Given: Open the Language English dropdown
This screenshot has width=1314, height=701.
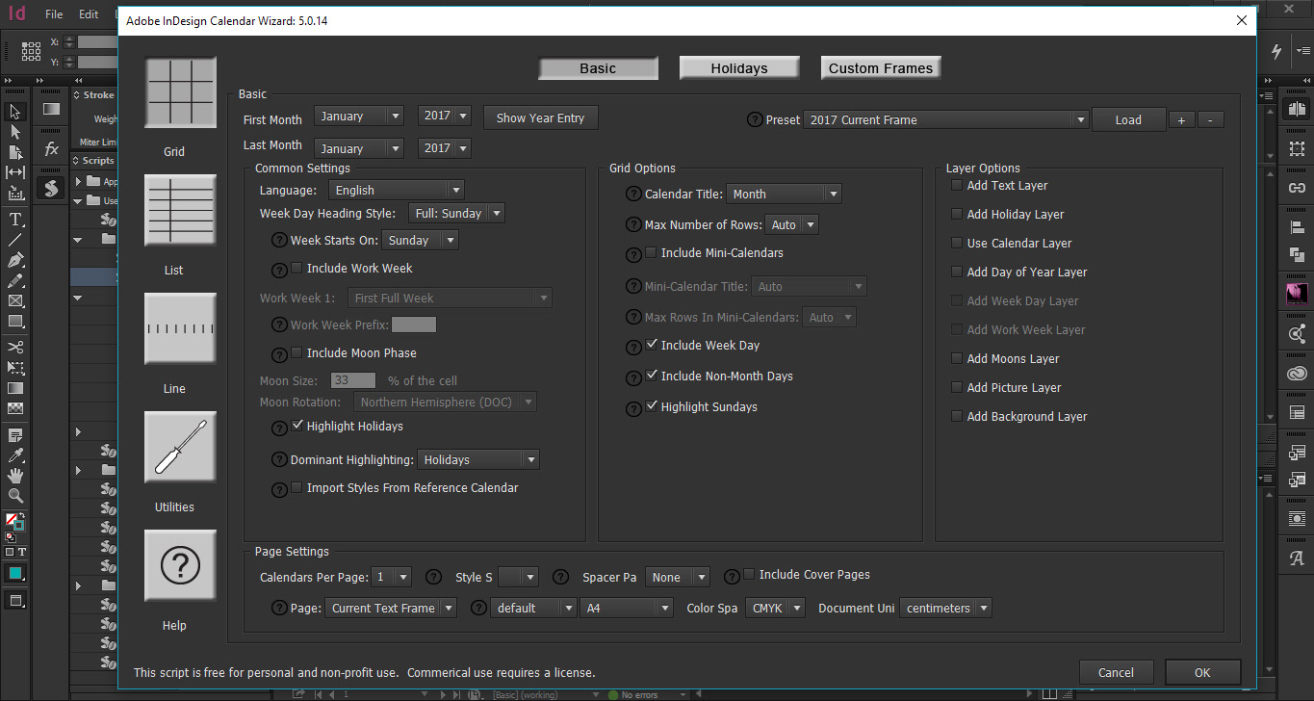Looking at the screenshot, I should [397, 191].
